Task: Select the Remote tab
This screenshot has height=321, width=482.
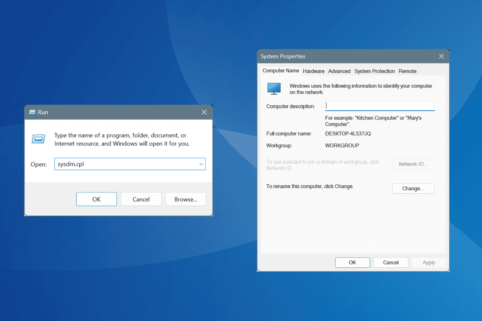Action: (407, 71)
